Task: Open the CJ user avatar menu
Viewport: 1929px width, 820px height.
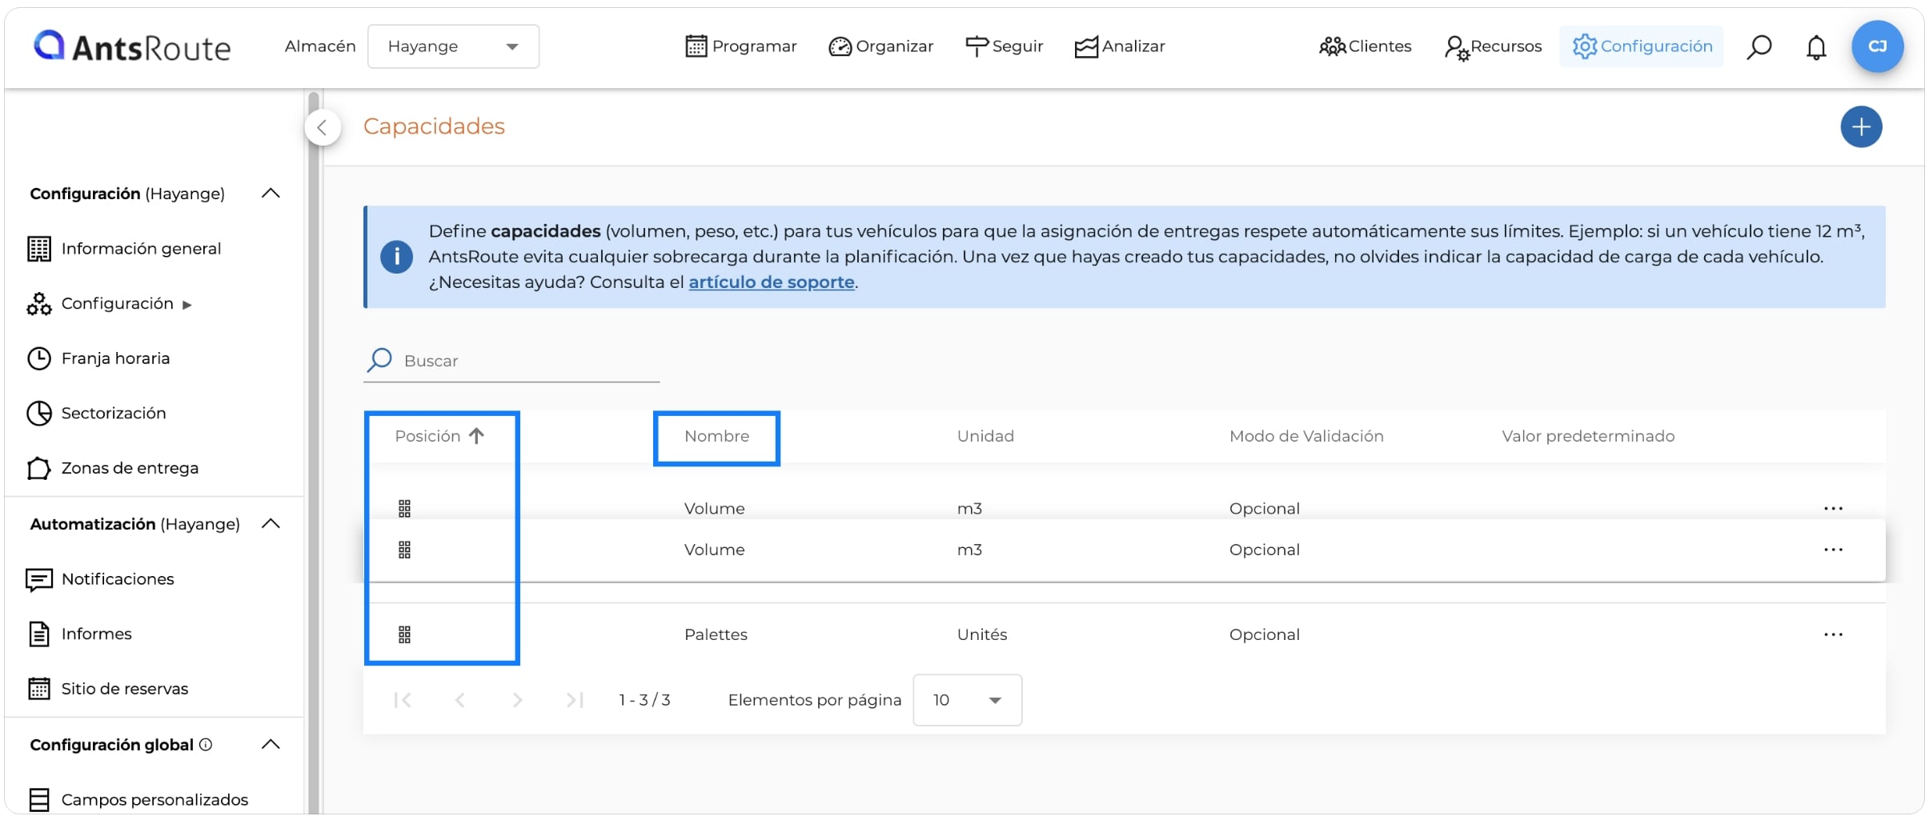Action: (1877, 46)
